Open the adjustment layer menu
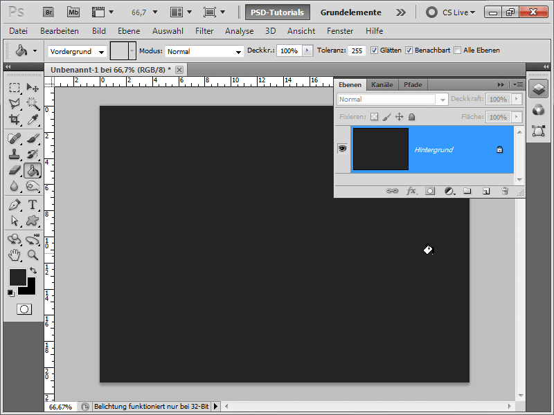This screenshot has height=415, width=554. click(449, 191)
